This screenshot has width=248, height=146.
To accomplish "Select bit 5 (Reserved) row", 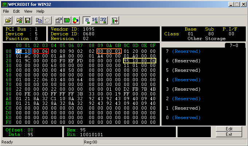I will [183, 70].
